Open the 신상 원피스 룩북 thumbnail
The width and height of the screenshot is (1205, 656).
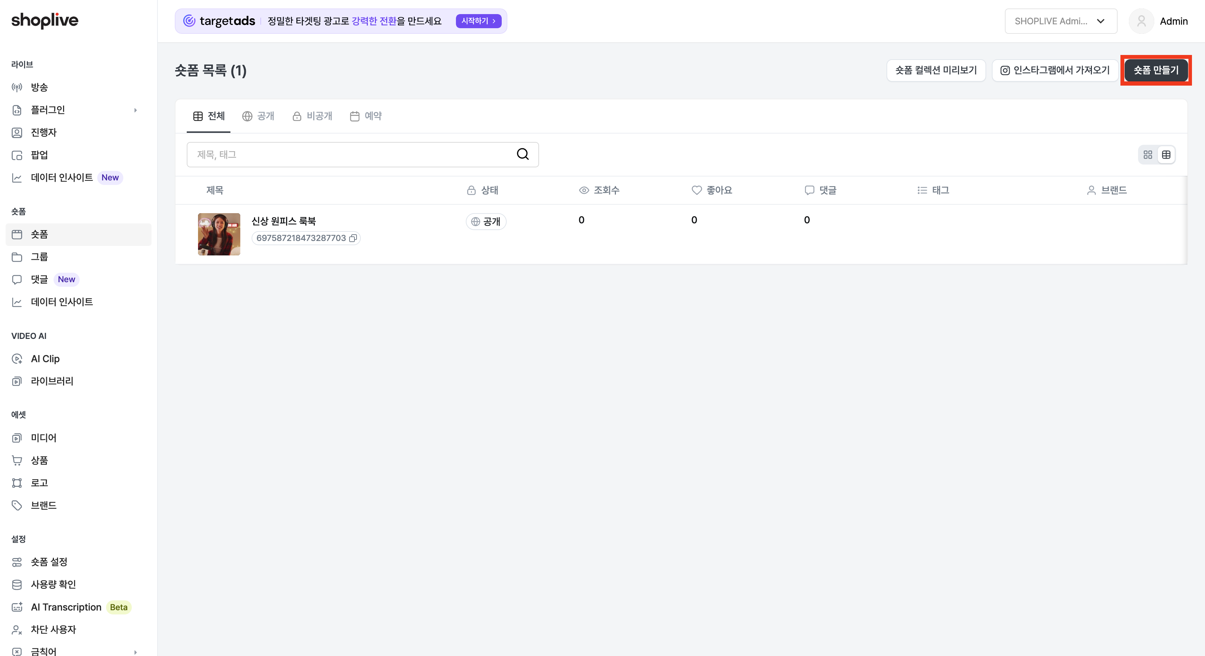pos(218,234)
